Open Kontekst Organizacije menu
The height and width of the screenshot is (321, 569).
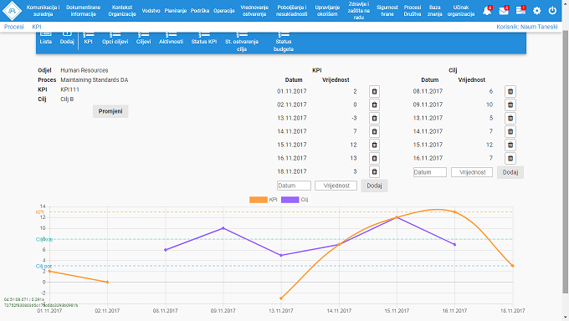122,11
